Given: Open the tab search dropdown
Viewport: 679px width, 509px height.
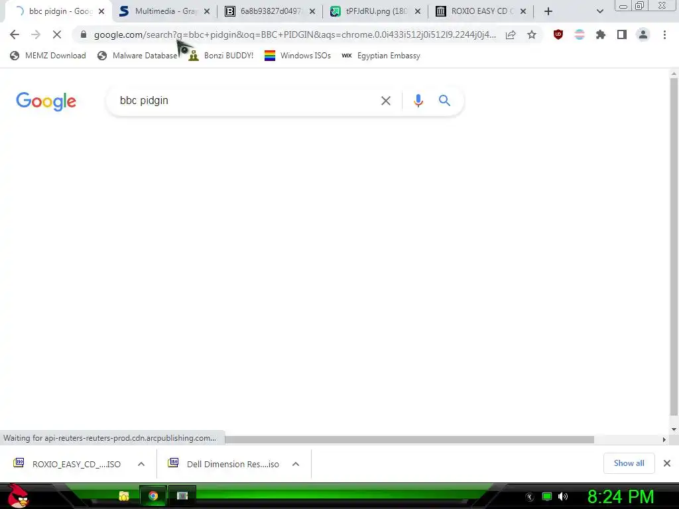Looking at the screenshot, I should pyautogui.click(x=599, y=11).
